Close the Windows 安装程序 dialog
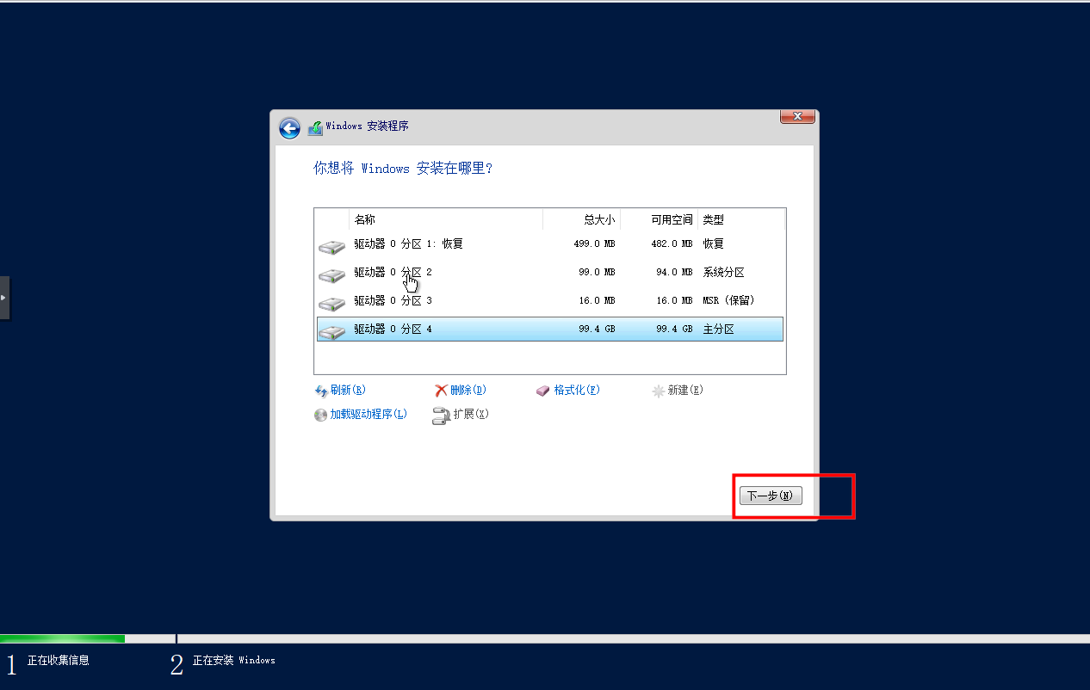 (x=797, y=116)
